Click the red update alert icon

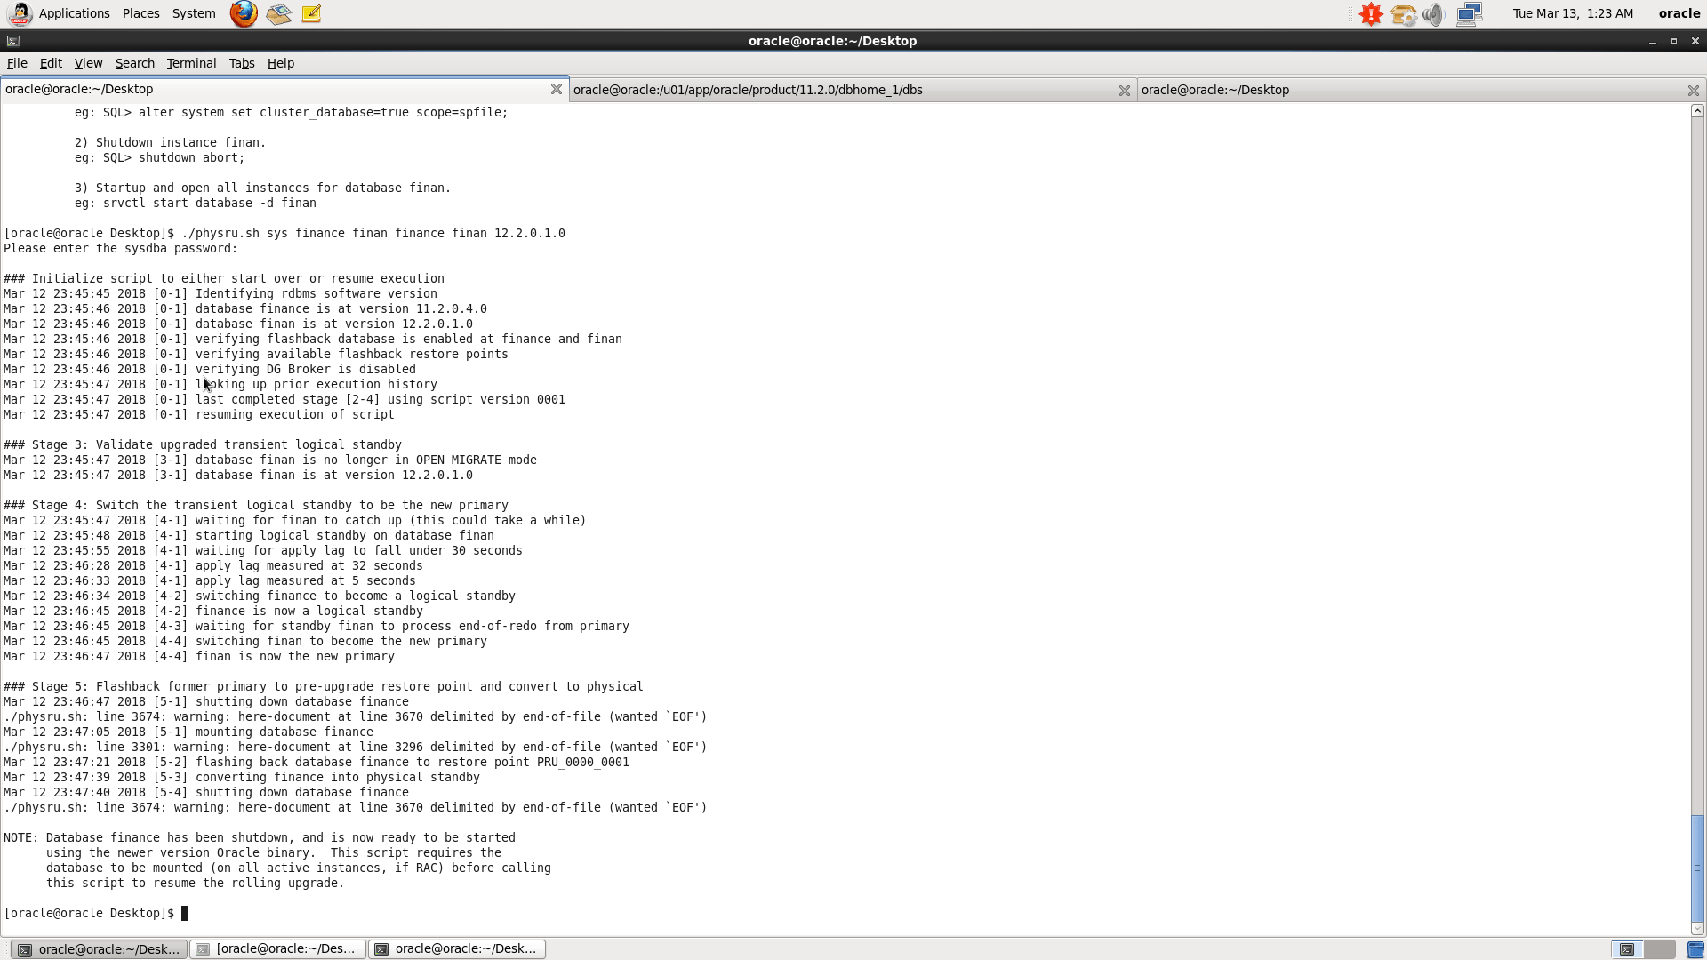click(x=1371, y=14)
